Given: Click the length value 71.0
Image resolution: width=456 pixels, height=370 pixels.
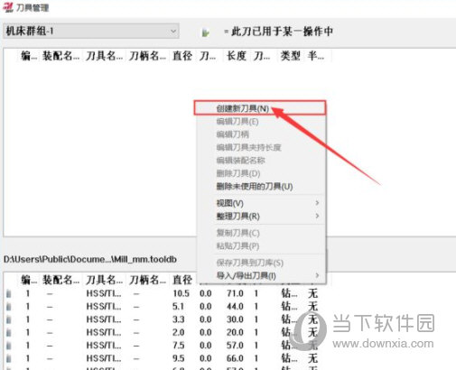Looking at the screenshot, I should coord(235,293).
